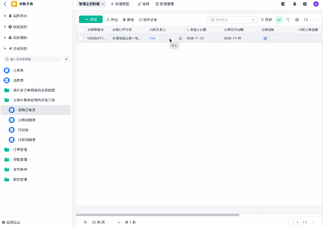Click the 2025-11-12 date cell
The height and width of the screenshot is (227, 323).
(x=203, y=38)
